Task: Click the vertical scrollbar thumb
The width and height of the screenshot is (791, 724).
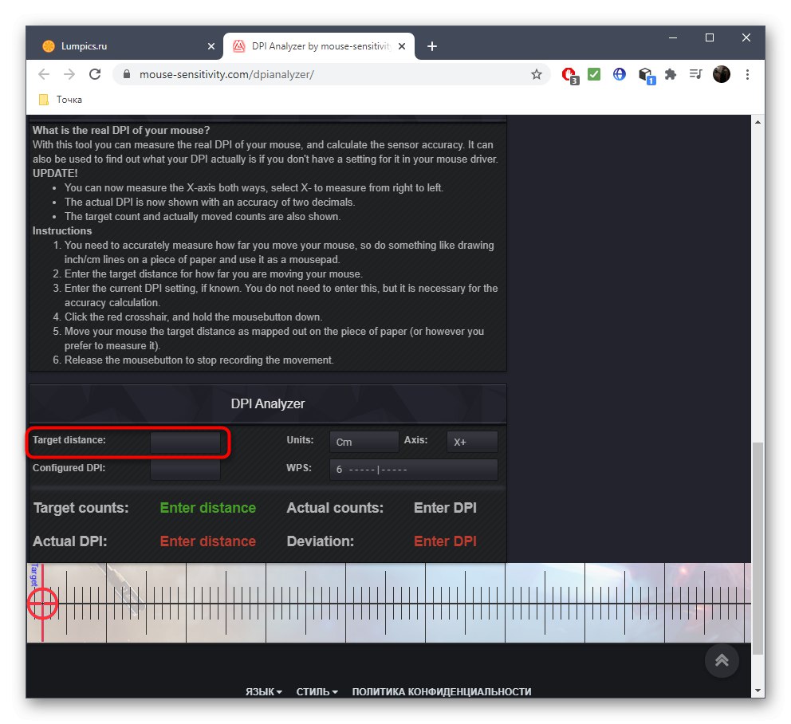Action: pos(758,549)
